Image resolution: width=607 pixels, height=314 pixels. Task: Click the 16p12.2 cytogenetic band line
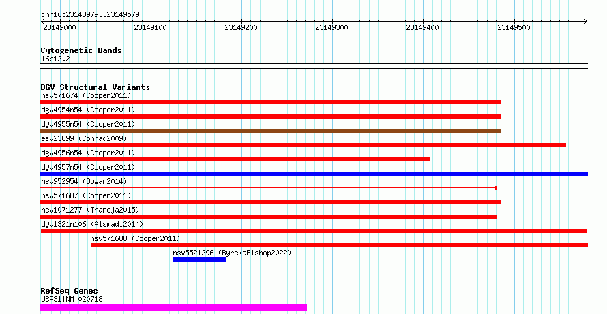(314, 66)
